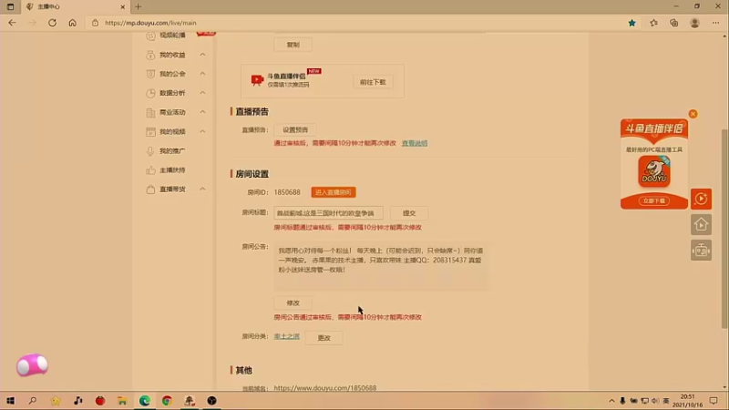Click the orange play button in right float bar

pyautogui.click(x=701, y=199)
